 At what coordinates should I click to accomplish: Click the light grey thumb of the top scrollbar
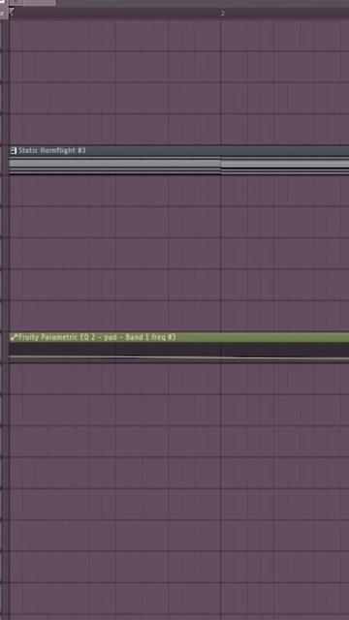pyautogui.click(x=39, y=3)
